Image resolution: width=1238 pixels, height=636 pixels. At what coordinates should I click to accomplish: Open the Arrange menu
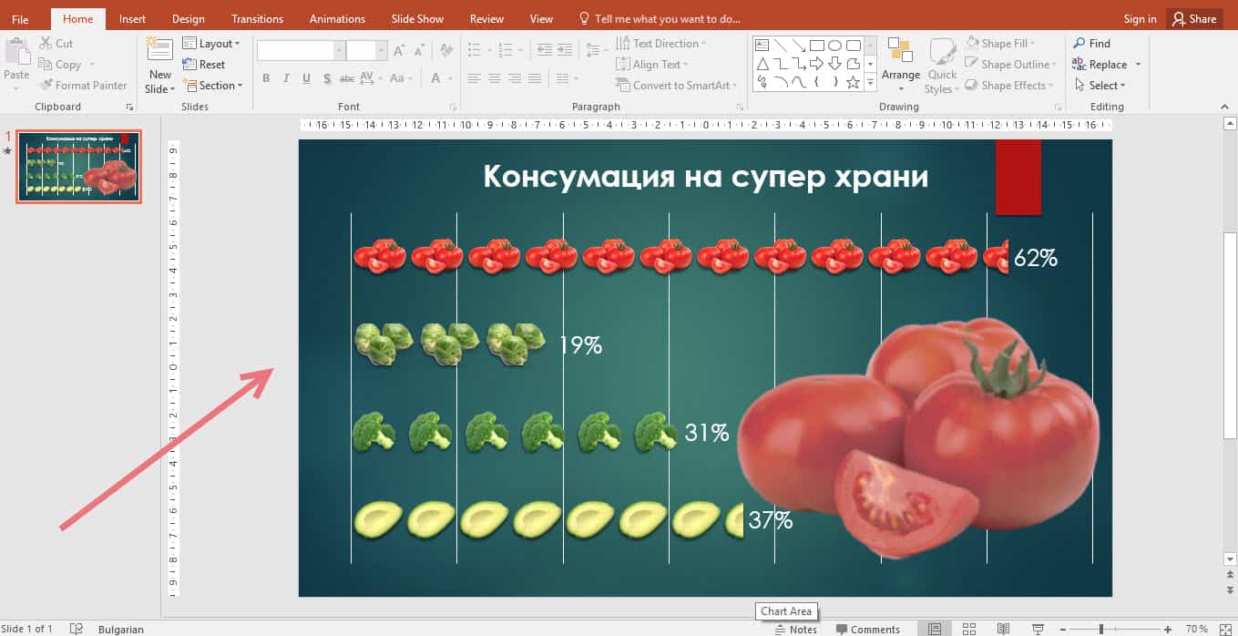(900, 66)
